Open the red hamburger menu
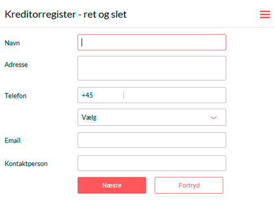 pos(265,14)
